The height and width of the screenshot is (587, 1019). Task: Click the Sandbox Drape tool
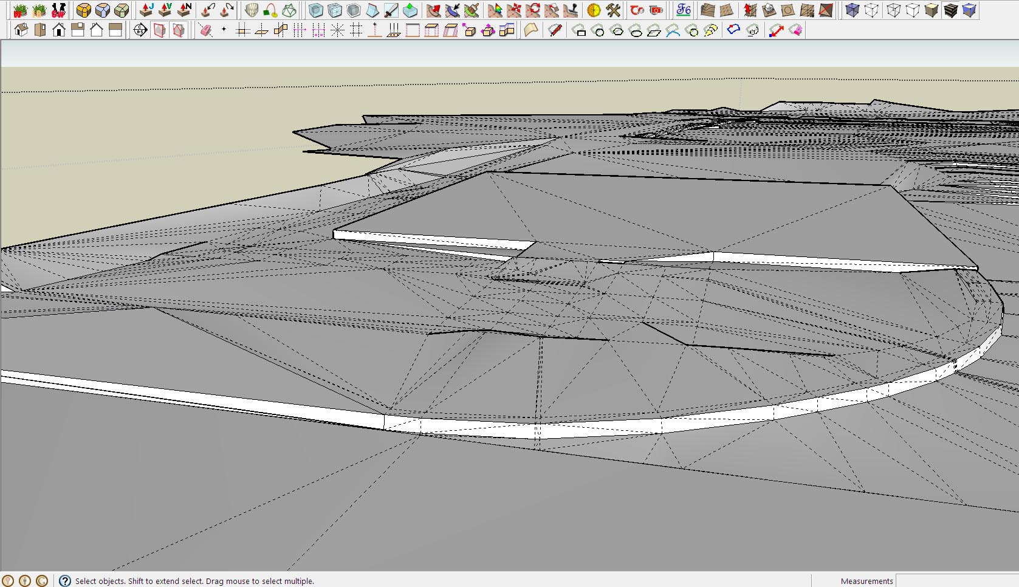click(787, 10)
